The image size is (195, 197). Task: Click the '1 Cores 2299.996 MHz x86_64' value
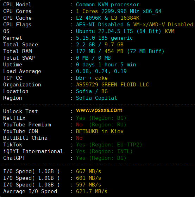[119, 11]
